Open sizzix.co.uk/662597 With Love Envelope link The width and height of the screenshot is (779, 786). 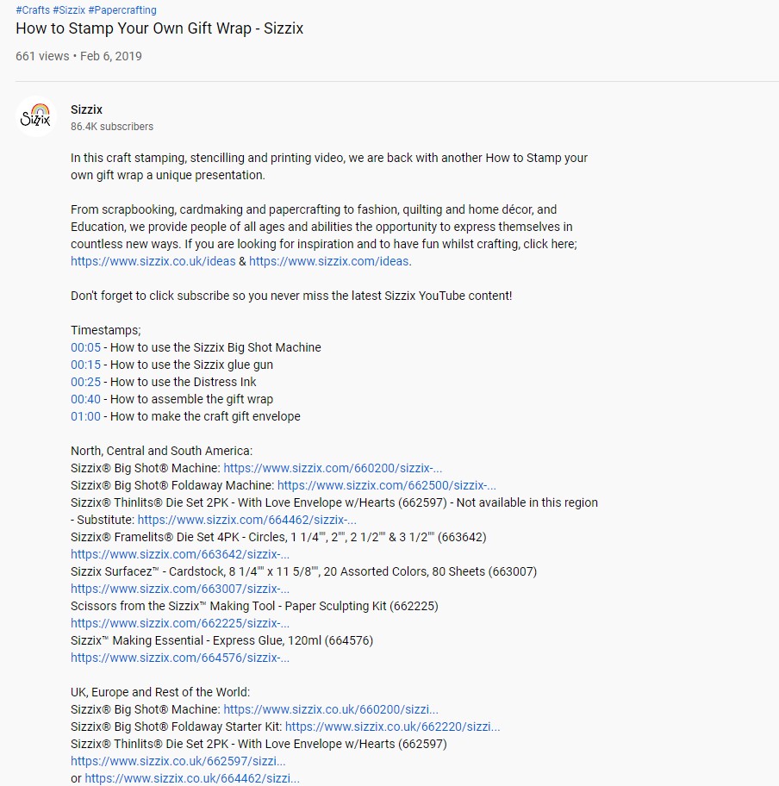click(x=178, y=762)
